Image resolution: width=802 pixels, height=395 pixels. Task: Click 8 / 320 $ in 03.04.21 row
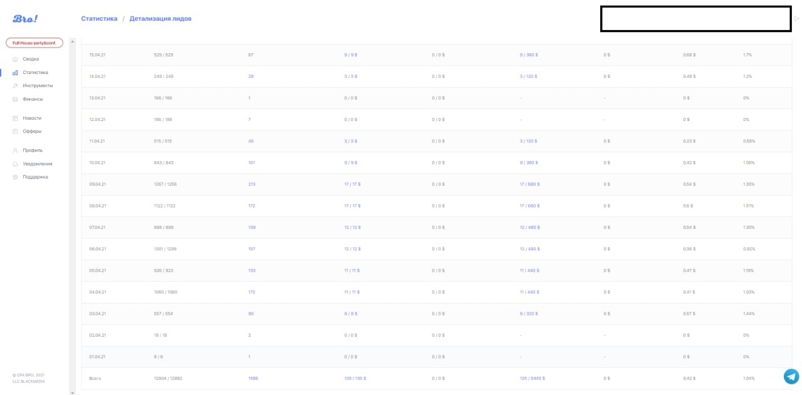pyautogui.click(x=529, y=313)
